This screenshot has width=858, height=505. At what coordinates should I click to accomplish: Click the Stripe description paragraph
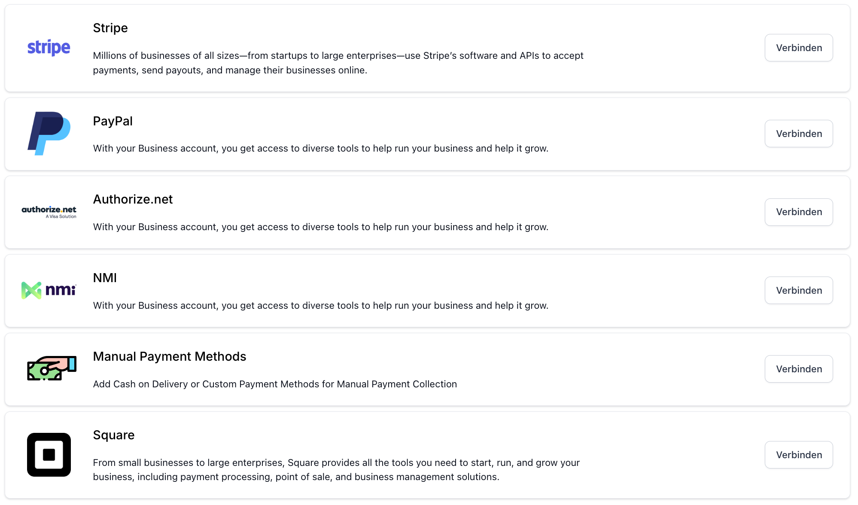[x=338, y=63]
